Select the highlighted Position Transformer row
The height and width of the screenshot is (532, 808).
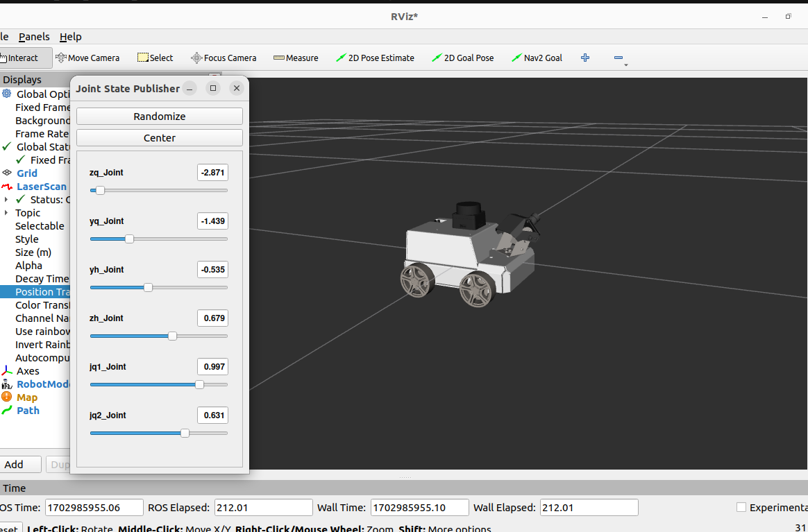tap(35, 292)
